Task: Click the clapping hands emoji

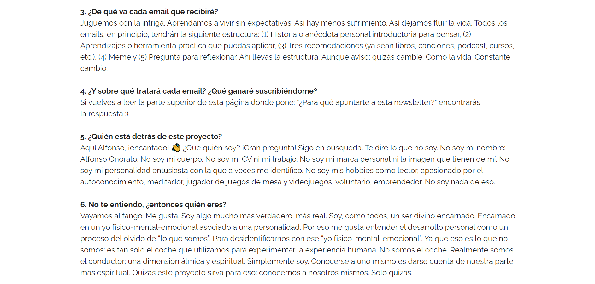Action: click(176, 148)
